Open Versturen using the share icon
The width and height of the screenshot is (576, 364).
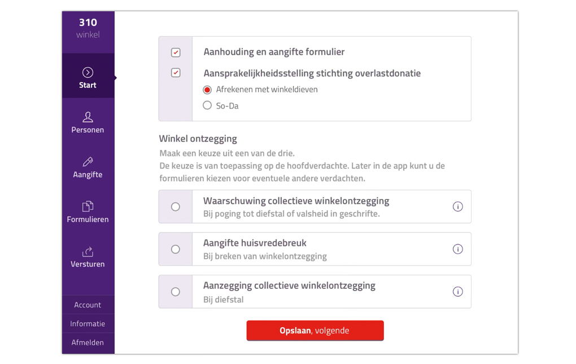pyautogui.click(x=88, y=252)
